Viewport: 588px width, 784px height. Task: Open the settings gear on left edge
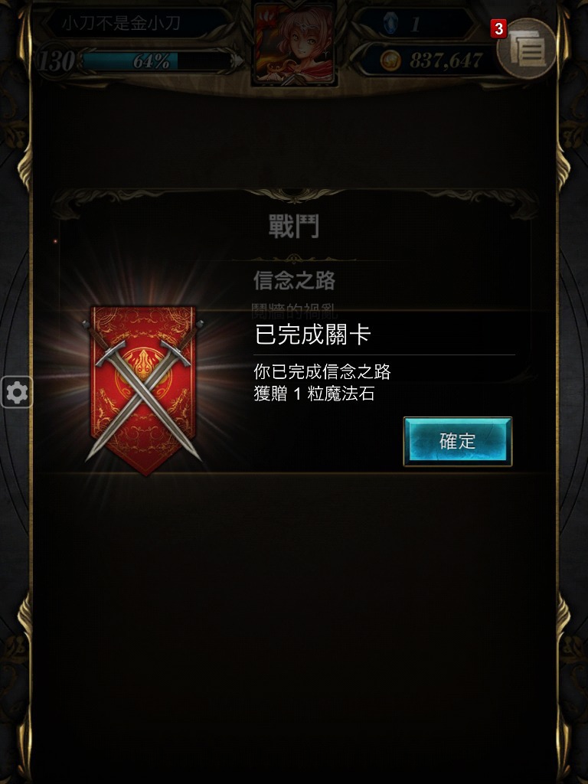[17, 393]
